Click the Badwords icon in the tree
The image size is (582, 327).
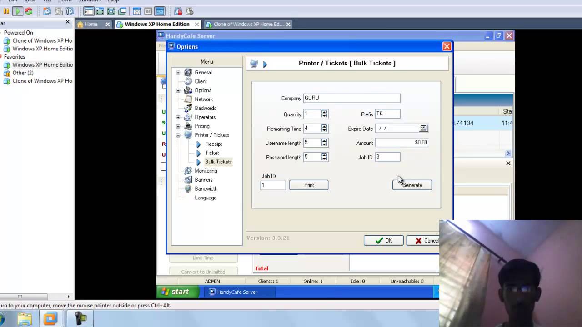pos(188,108)
